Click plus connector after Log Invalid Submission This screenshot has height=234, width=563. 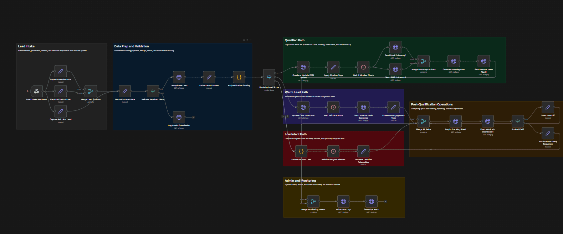coord(193,117)
